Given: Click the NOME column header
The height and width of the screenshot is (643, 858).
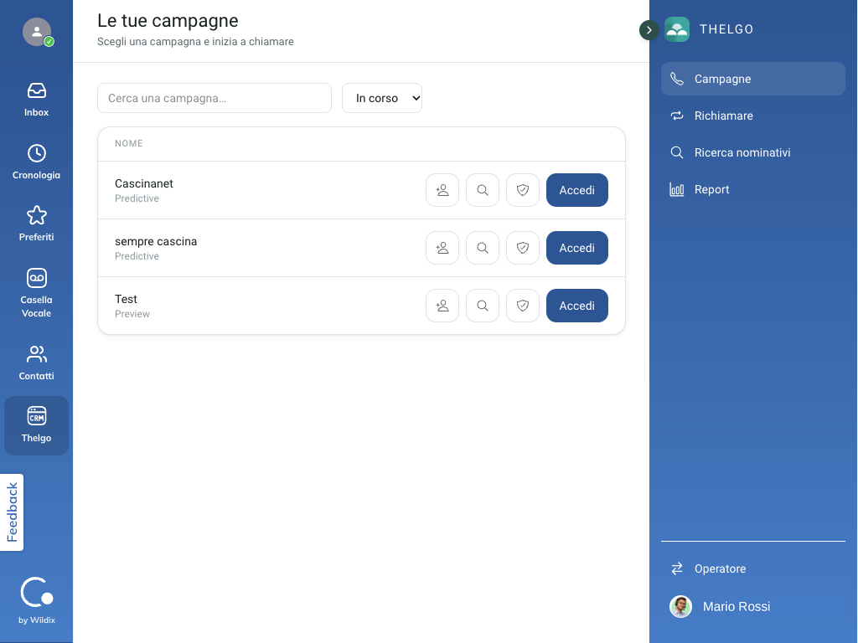Looking at the screenshot, I should click(x=128, y=143).
